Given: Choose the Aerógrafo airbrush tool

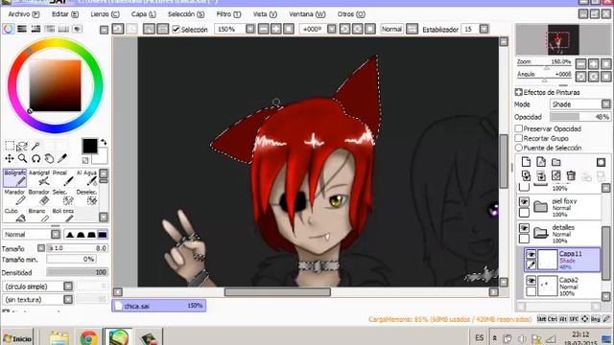Looking at the screenshot, I should tap(39, 177).
